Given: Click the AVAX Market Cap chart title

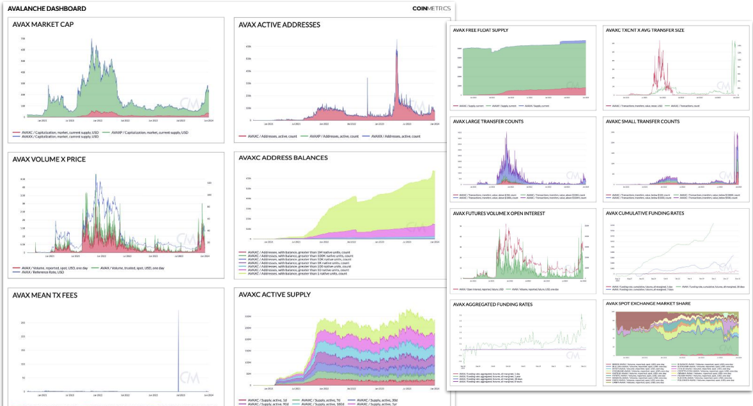Looking at the screenshot, I should pos(44,25).
